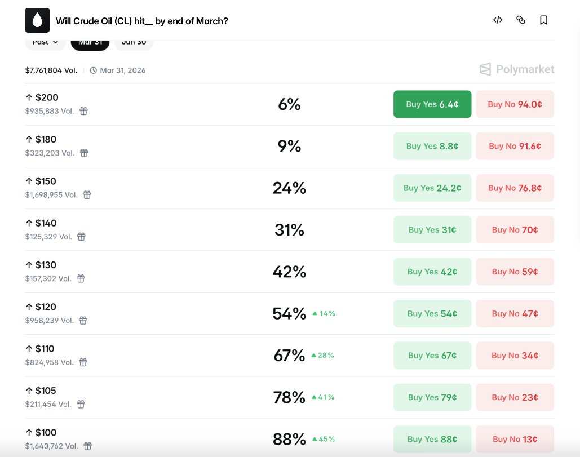The height and width of the screenshot is (457, 580).
Task: Click the gift icon beside $200 volume
Action: click(x=83, y=111)
